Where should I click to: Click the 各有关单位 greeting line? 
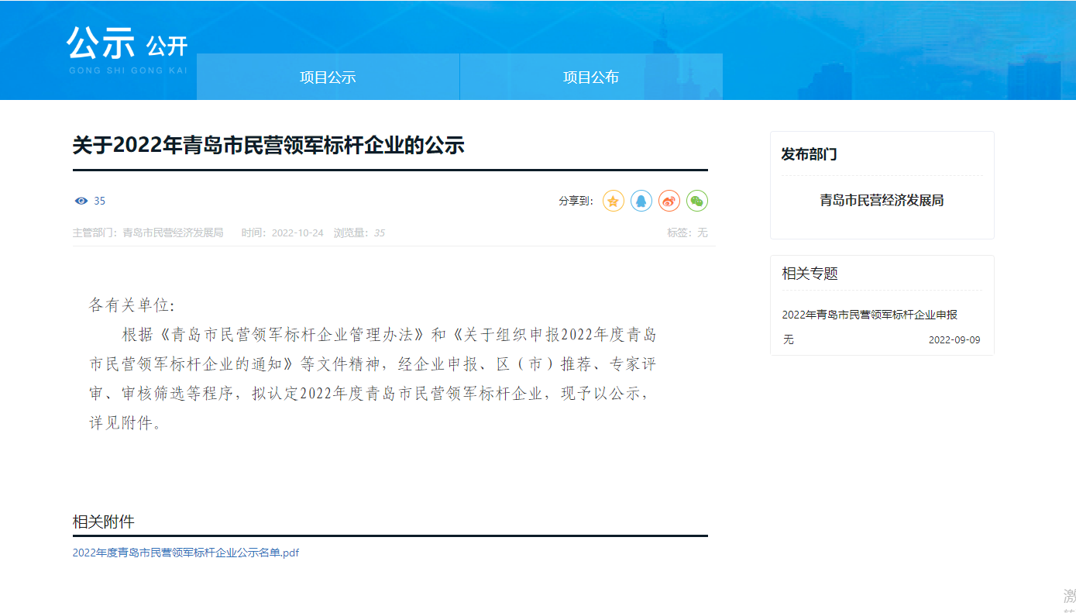132,305
